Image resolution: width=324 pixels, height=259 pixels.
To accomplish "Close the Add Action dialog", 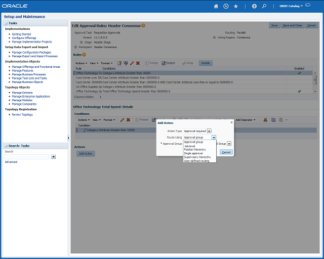I will tap(231, 122).
